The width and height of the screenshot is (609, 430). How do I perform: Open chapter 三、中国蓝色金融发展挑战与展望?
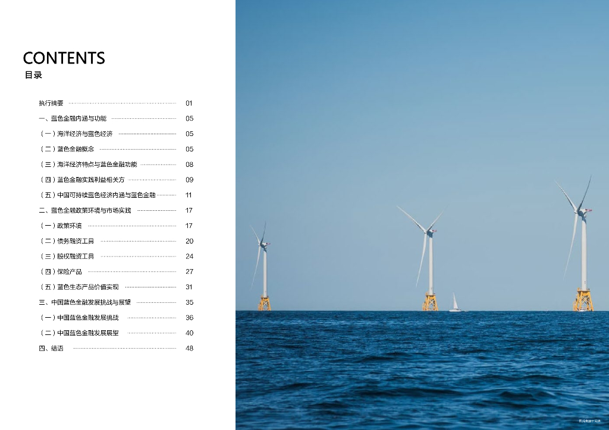coord(85,302)
